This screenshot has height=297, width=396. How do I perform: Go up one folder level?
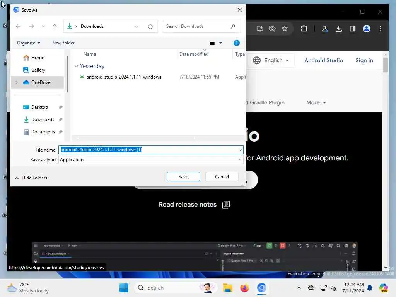(55, 26)
